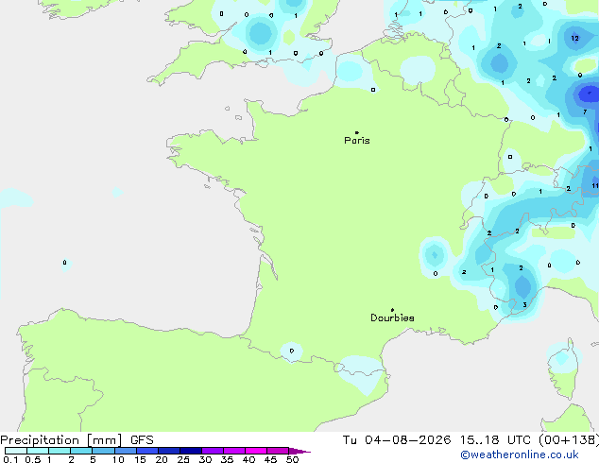The image size is (599, 463).
Task: Click the precipitation value 12 on the map
Action: click(x=575, y=38)
